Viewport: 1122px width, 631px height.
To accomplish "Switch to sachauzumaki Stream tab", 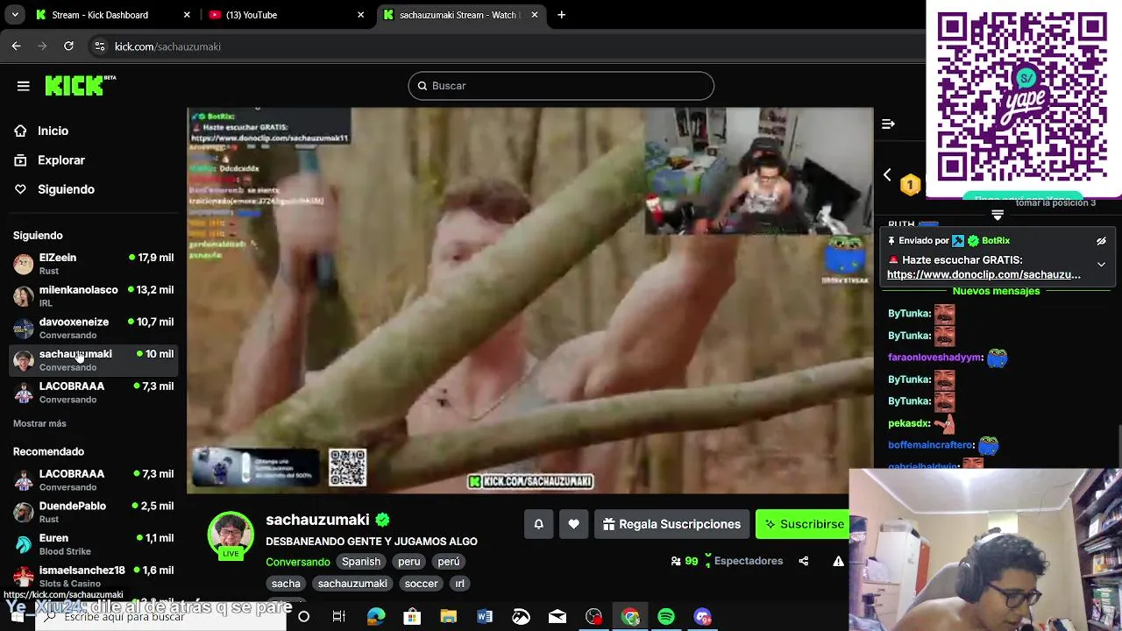I will [460, 15].
